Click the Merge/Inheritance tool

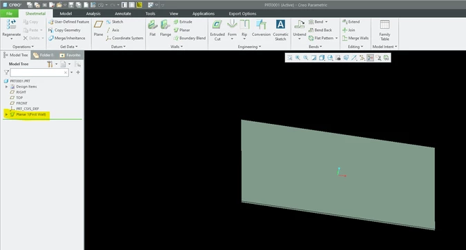coord(66,38)
